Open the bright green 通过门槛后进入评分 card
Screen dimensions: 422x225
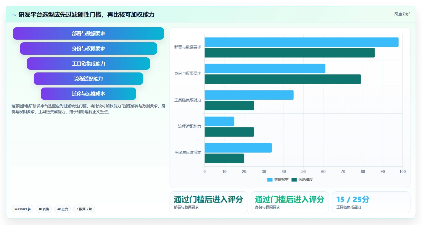[x=290, y=202]
